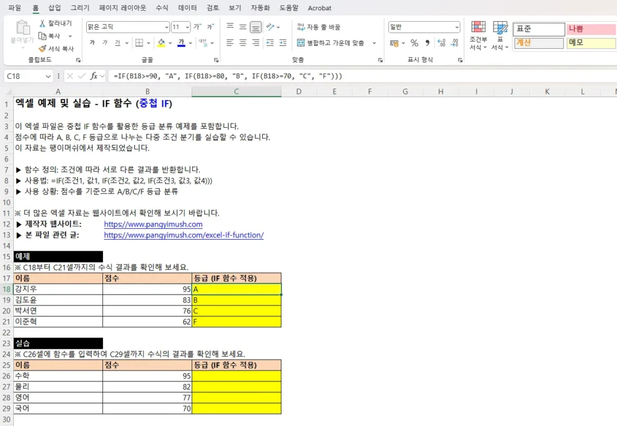Toggle bold (가) formatting
This screenshot has height=426, width=617.
pyautogui.click(x=92, y=43)
